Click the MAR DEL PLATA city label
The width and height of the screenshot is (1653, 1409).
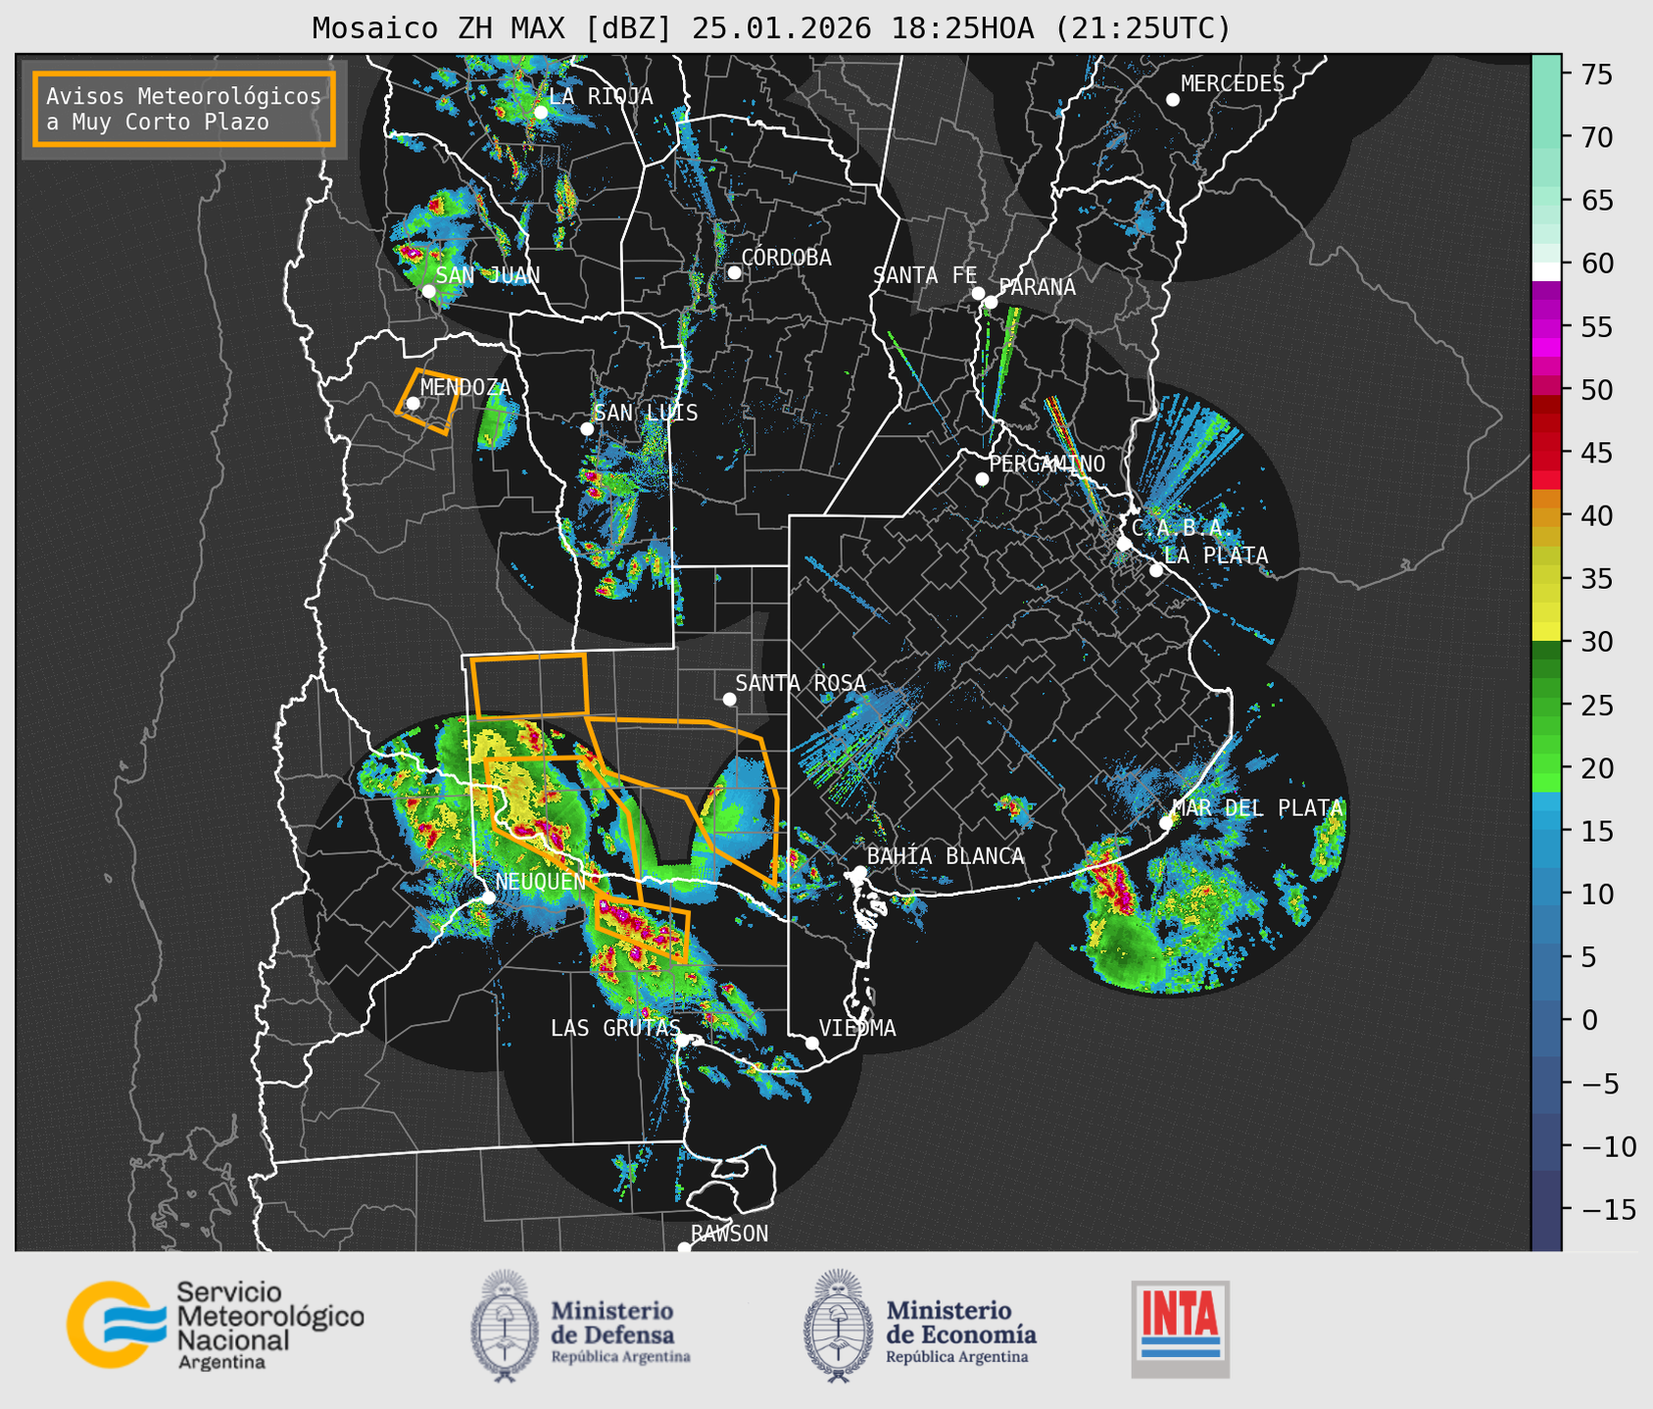(x=1258, y=807)
